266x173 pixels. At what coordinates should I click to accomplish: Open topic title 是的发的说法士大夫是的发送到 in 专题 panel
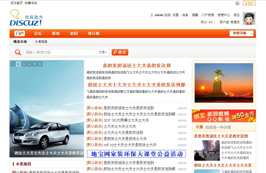[x=221, y=136]
